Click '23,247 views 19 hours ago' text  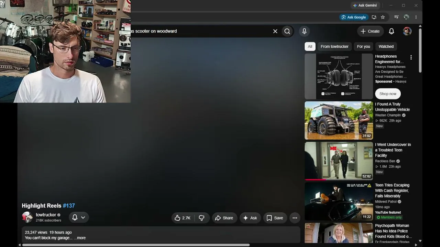pos(48,232)
